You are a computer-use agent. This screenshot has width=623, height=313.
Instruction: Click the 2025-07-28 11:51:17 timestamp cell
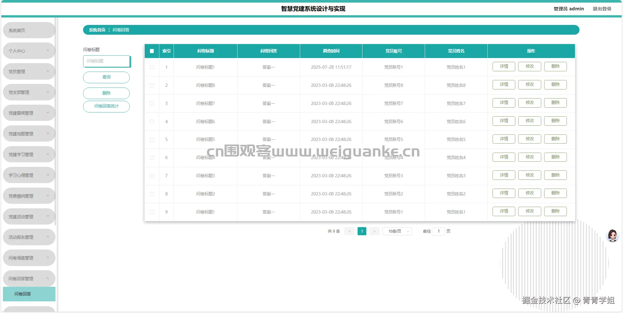click(331, 67)
